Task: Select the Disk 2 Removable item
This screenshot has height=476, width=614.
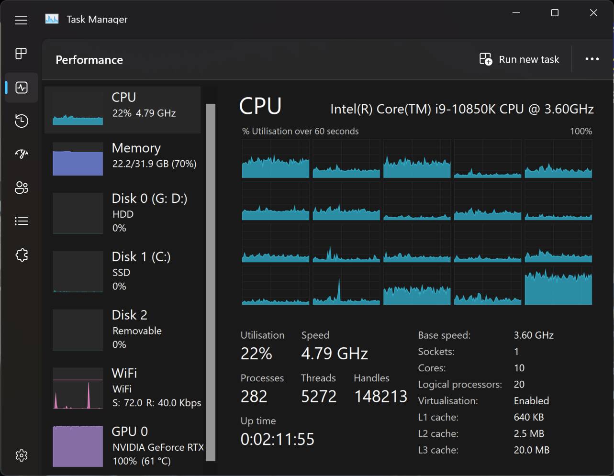Action: click(123, 330)
